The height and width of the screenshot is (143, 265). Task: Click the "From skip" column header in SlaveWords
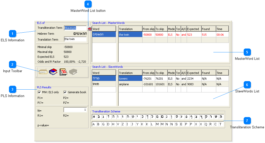coord(148,73)
